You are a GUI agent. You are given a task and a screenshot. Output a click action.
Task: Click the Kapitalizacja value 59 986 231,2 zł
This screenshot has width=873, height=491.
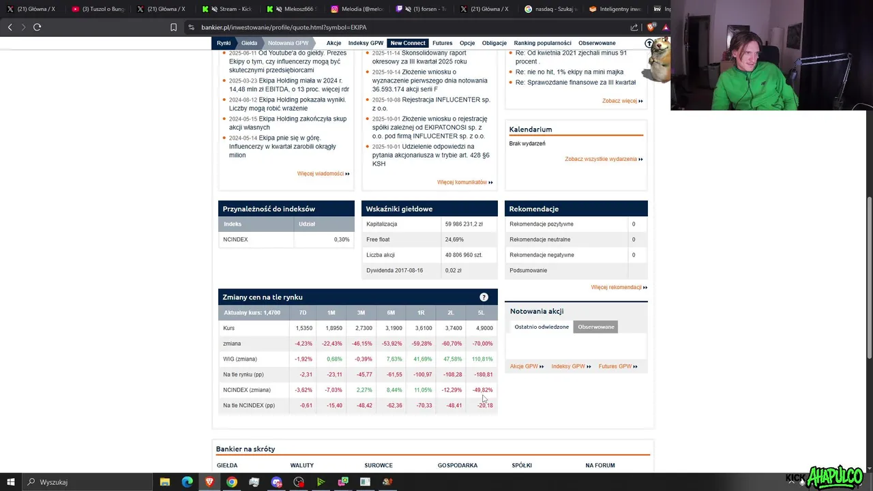pyautogui.click(x=464, y=224)
